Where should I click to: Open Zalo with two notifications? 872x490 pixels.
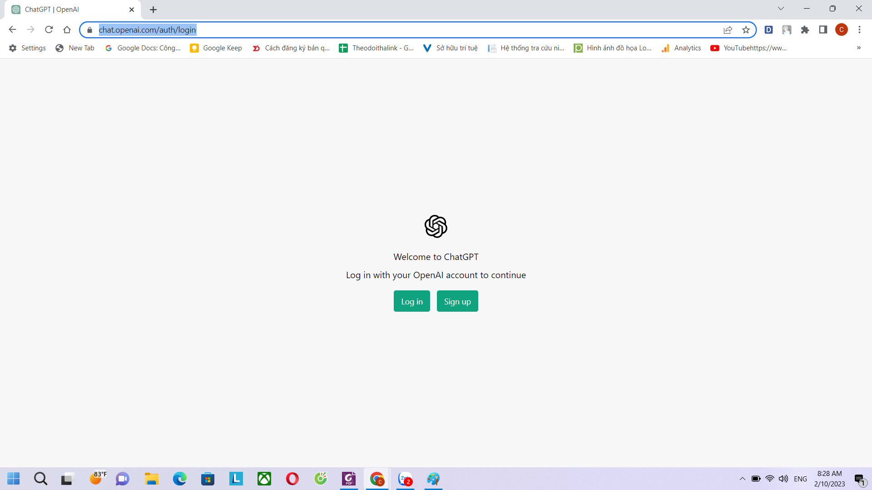(x=405, y=479)
